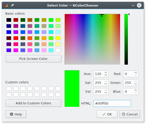
Task: Increase the Val value with up arrow
Action: 106,90
